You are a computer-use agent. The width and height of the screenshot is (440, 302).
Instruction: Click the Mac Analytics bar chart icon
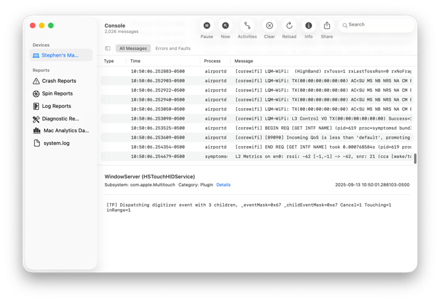(37, 130)
